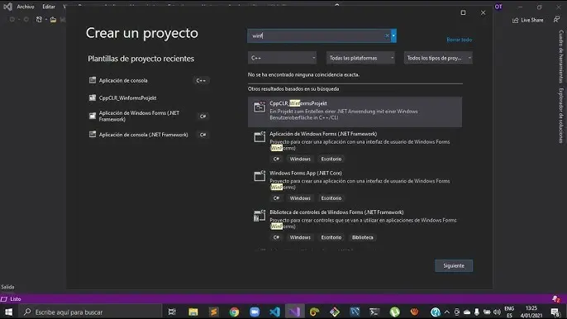
Task: Show hidden system tray icons
Action: [447, 312]
